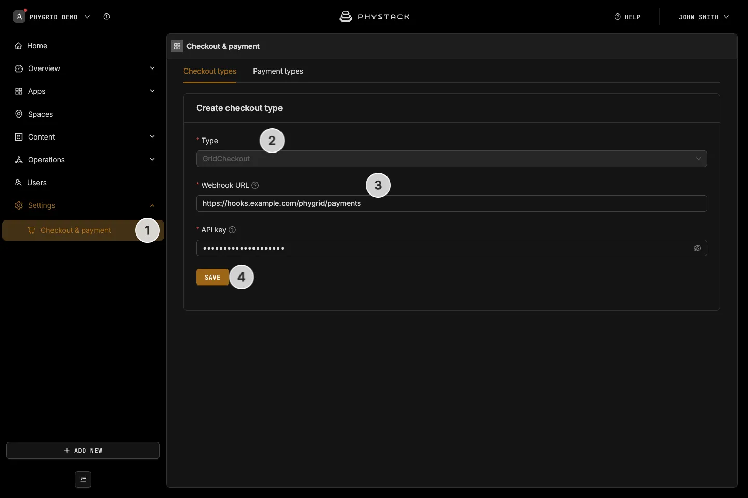Open the Phygrid Demo tenant dropdown arrow
Screen dimensions: 748x498
(x=87, y=17)
